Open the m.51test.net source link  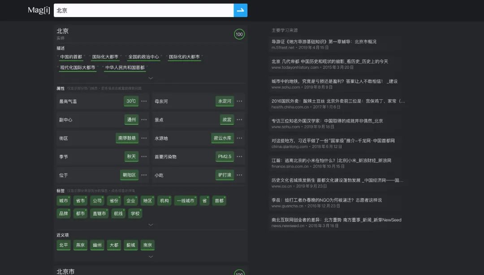click(x=285, y=47)
